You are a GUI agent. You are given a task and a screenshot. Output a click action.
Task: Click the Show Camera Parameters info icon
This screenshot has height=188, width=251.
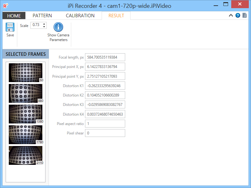[x=58, y=27]
